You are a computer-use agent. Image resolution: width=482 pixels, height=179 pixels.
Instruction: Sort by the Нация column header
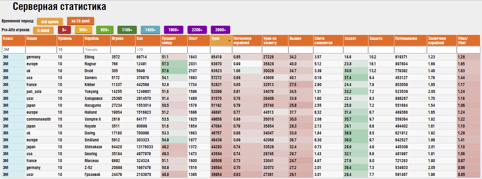click(x=41, y=40)
